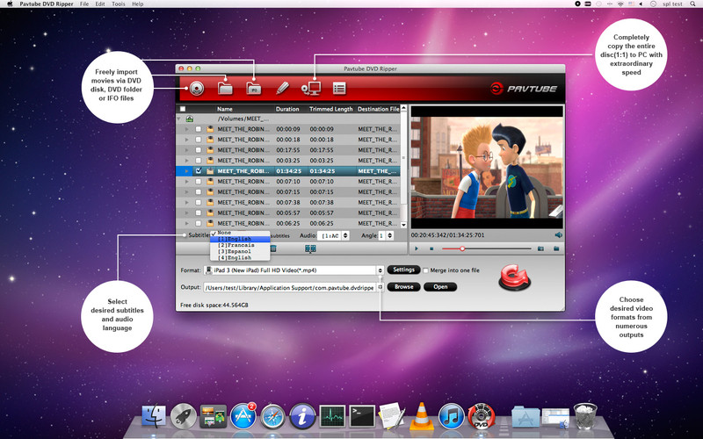Stop the preview playback

coord(431,248)
